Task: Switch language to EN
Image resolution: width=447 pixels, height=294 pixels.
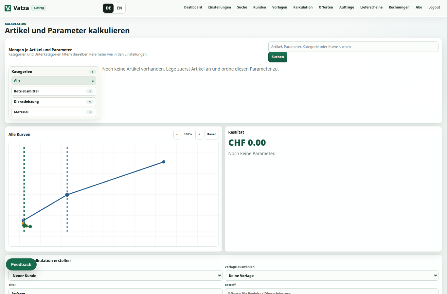Action: pyautogui.click(x=119, y=8)
